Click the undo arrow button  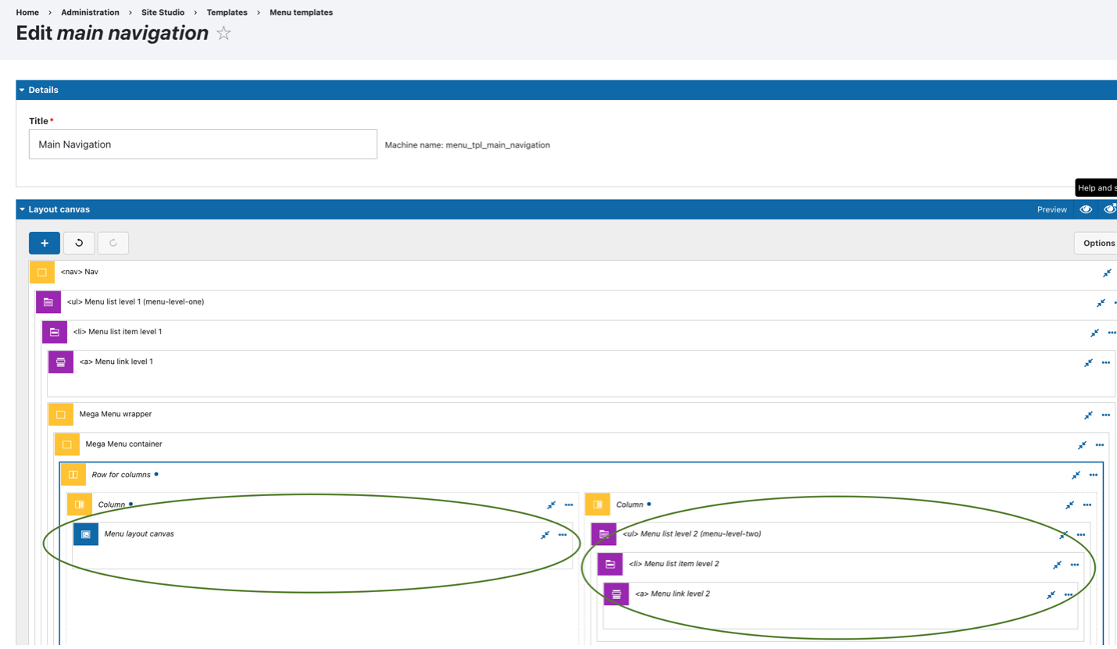tap(79, 243)
